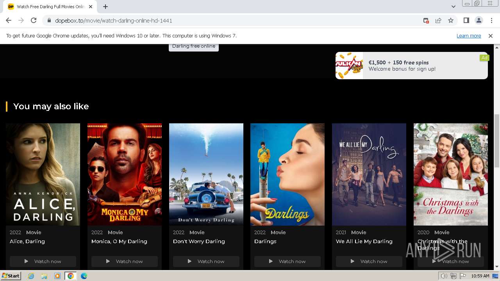Select Chrome in the taskbar
This screenshot has width=500, height=281.
(71, 276)
